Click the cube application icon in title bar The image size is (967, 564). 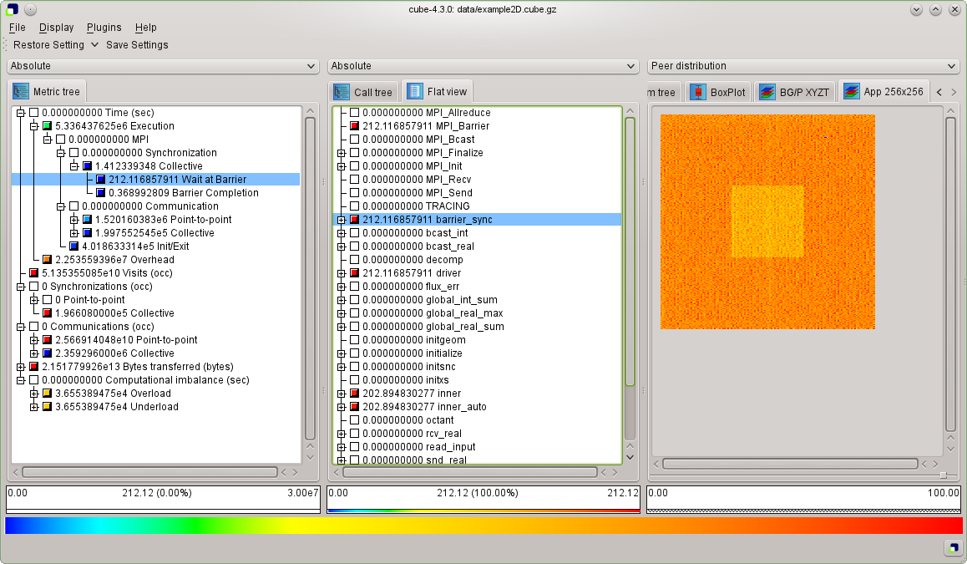[12, 9]
